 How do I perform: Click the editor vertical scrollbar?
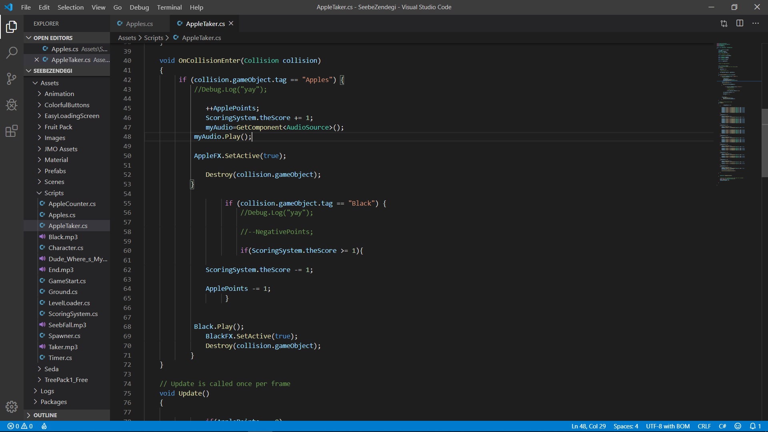764,143
